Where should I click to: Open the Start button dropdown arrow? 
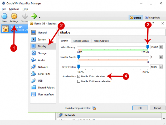[x=40, y=18]
